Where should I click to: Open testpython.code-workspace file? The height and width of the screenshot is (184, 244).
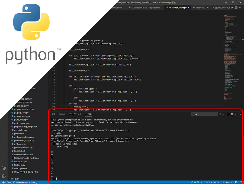pos(27,158)
